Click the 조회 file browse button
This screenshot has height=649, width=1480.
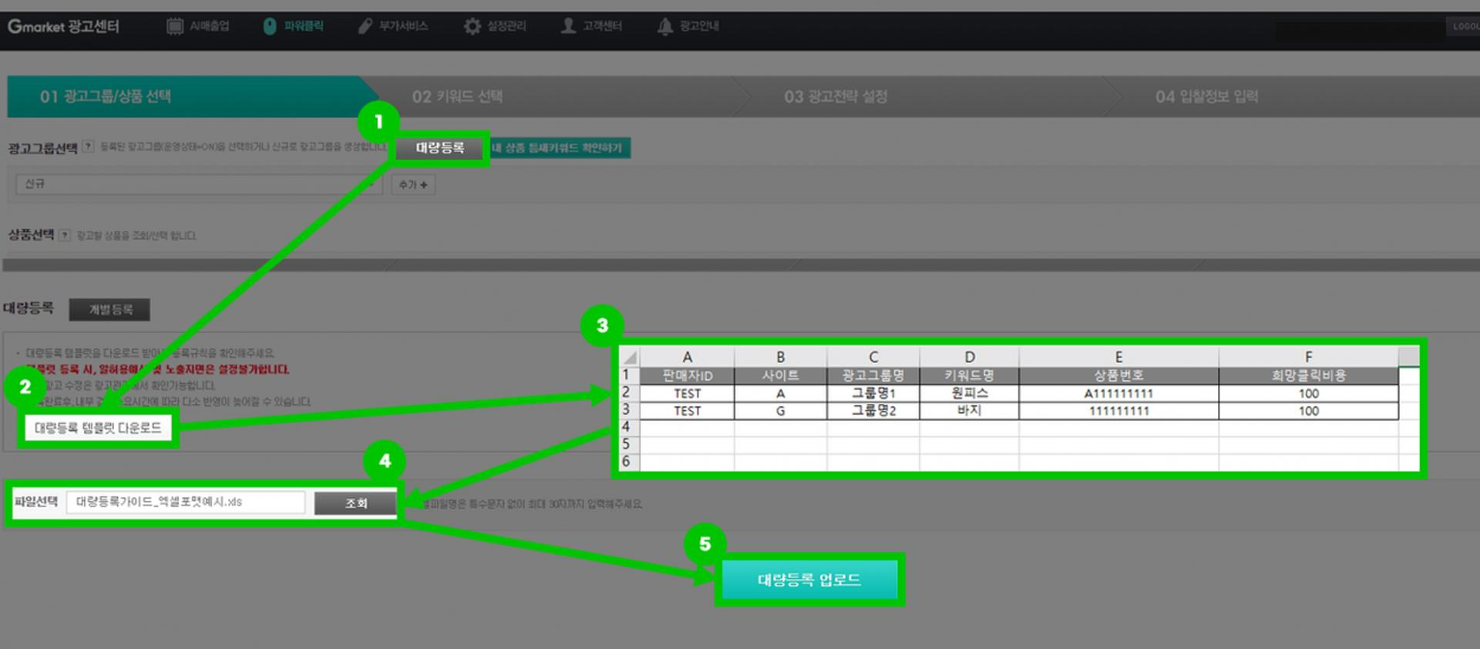(x=355, y=503)
